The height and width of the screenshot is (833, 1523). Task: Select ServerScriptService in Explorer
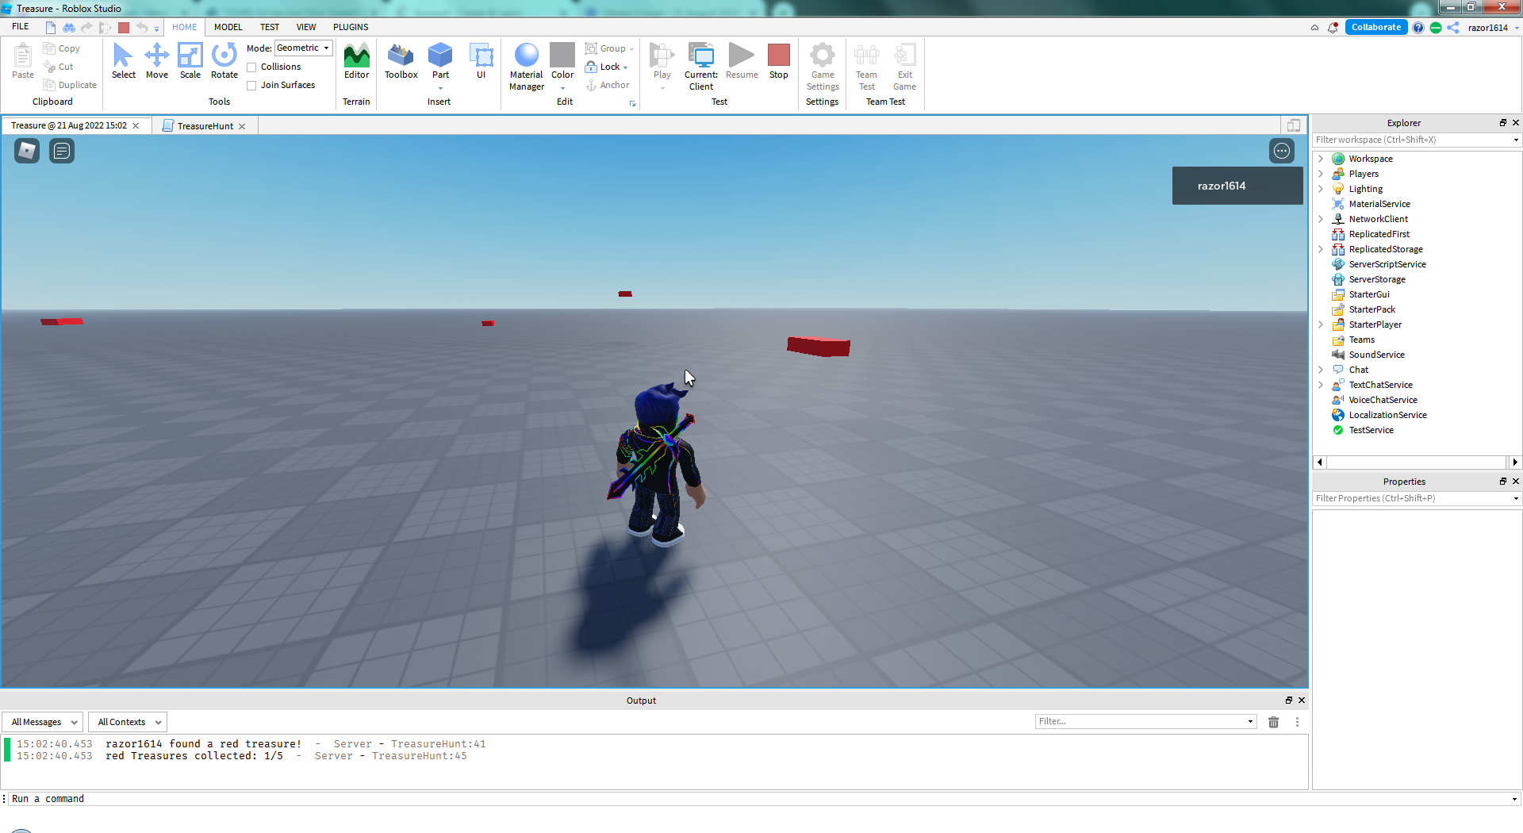[1387, 264]
